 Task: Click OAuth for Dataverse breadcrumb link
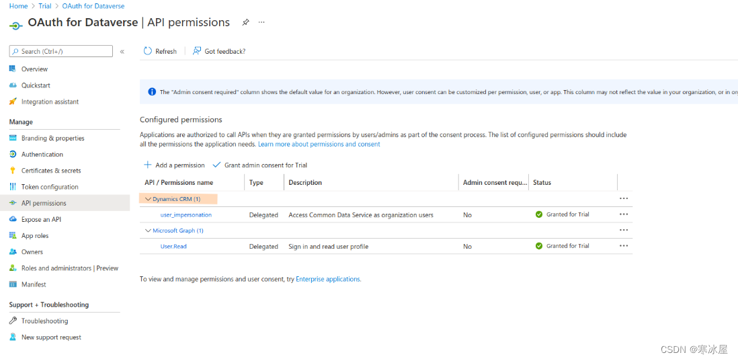pyautogui.click(x=93, y=6)
